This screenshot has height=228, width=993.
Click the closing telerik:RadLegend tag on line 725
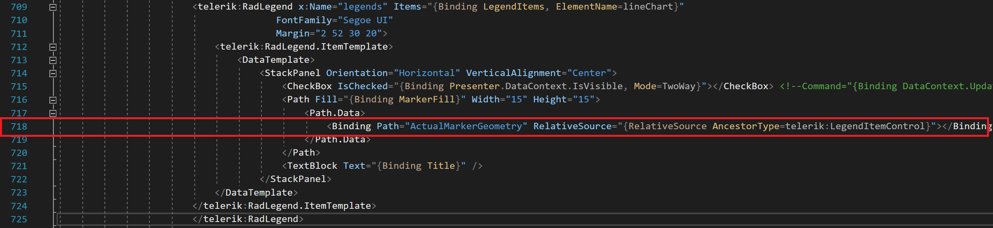(x=250, y=219)
